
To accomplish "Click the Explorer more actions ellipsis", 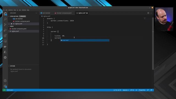I will coord(36,13).
